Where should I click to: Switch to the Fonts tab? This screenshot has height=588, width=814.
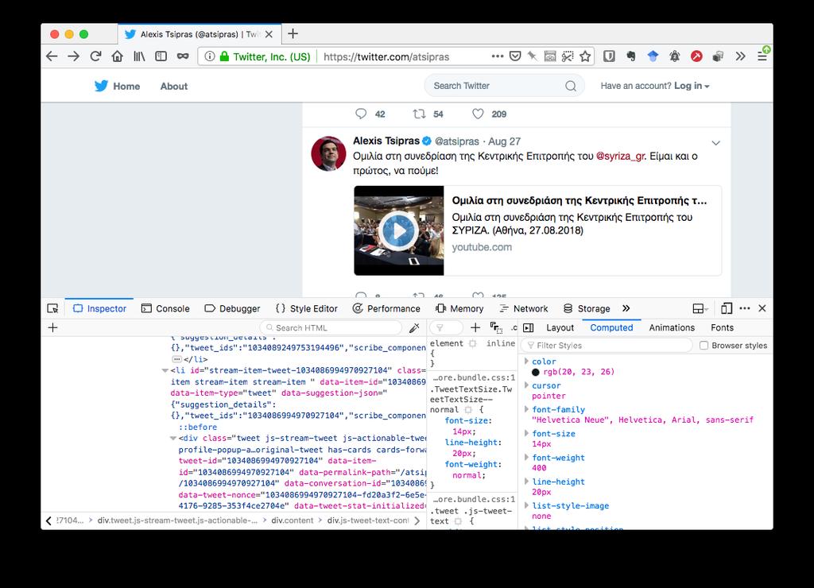pyautogui.click(x=722, y=327)
